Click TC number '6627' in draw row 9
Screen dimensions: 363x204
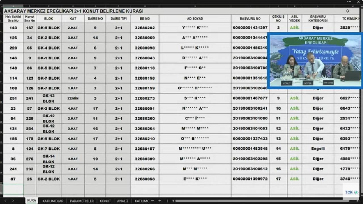tap(347, 98)
